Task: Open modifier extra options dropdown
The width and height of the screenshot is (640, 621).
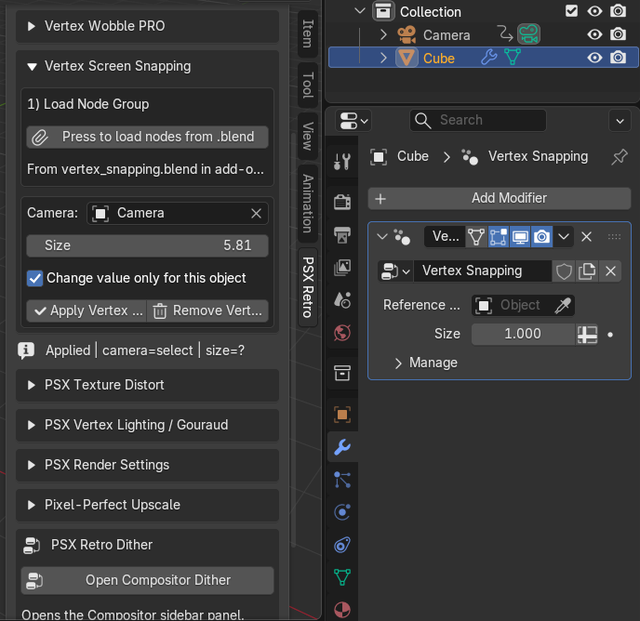Action: (564, 237)
